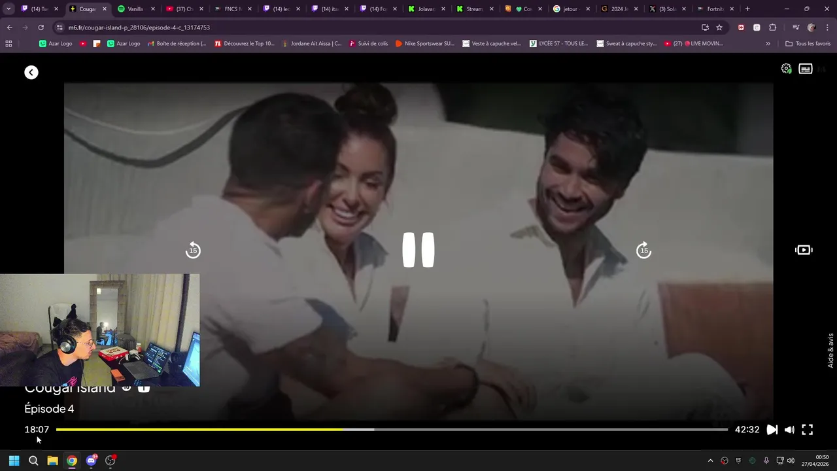View site information icon in address bar
This screenshot has width=837, height=471.
pos(60,27)
